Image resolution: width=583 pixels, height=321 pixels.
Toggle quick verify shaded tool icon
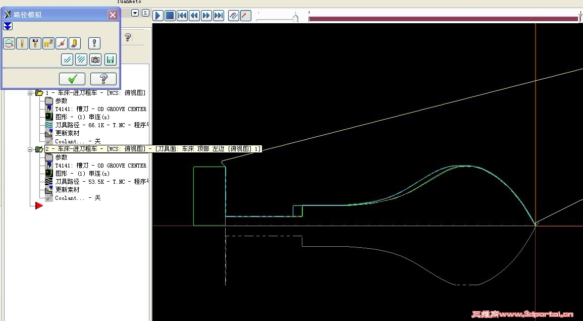pos(75,43)
